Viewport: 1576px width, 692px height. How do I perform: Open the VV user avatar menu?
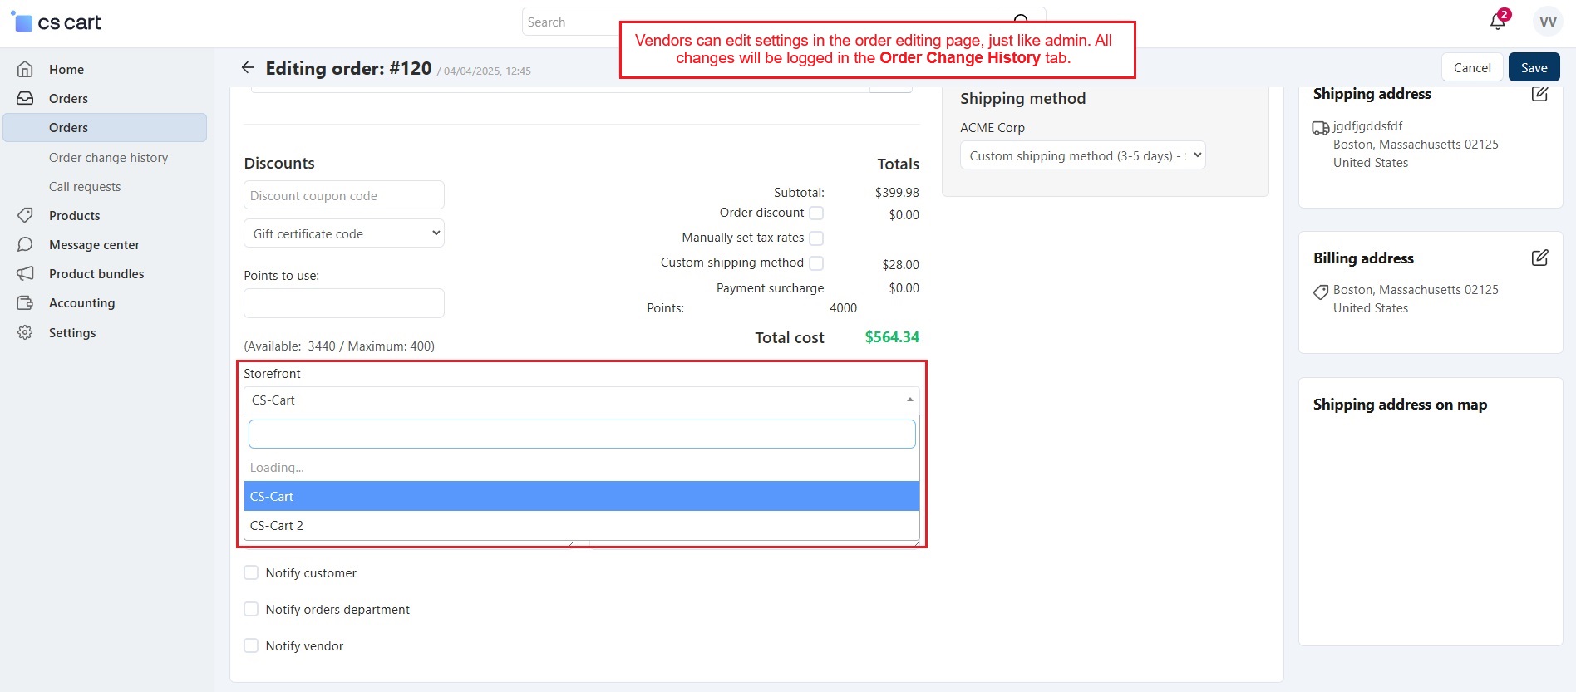pyautogui.click(x=1547, y=22)
